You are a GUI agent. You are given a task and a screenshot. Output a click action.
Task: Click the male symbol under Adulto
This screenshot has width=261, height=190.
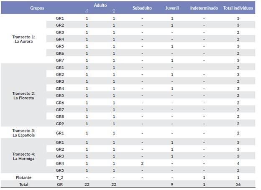[x=87, y=11]
